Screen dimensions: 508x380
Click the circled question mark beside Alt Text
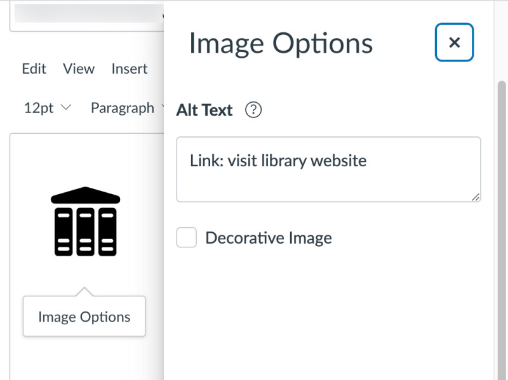[252, 110]
